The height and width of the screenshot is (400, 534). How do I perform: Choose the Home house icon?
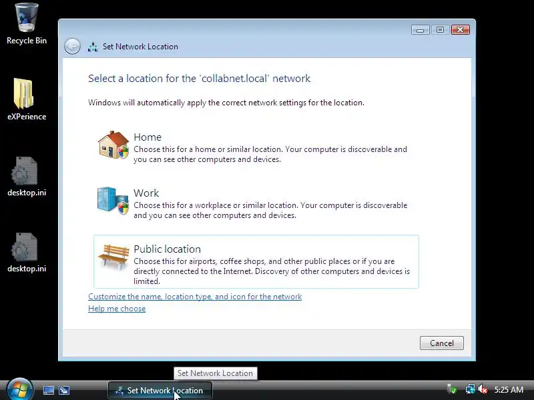[113, 145]
